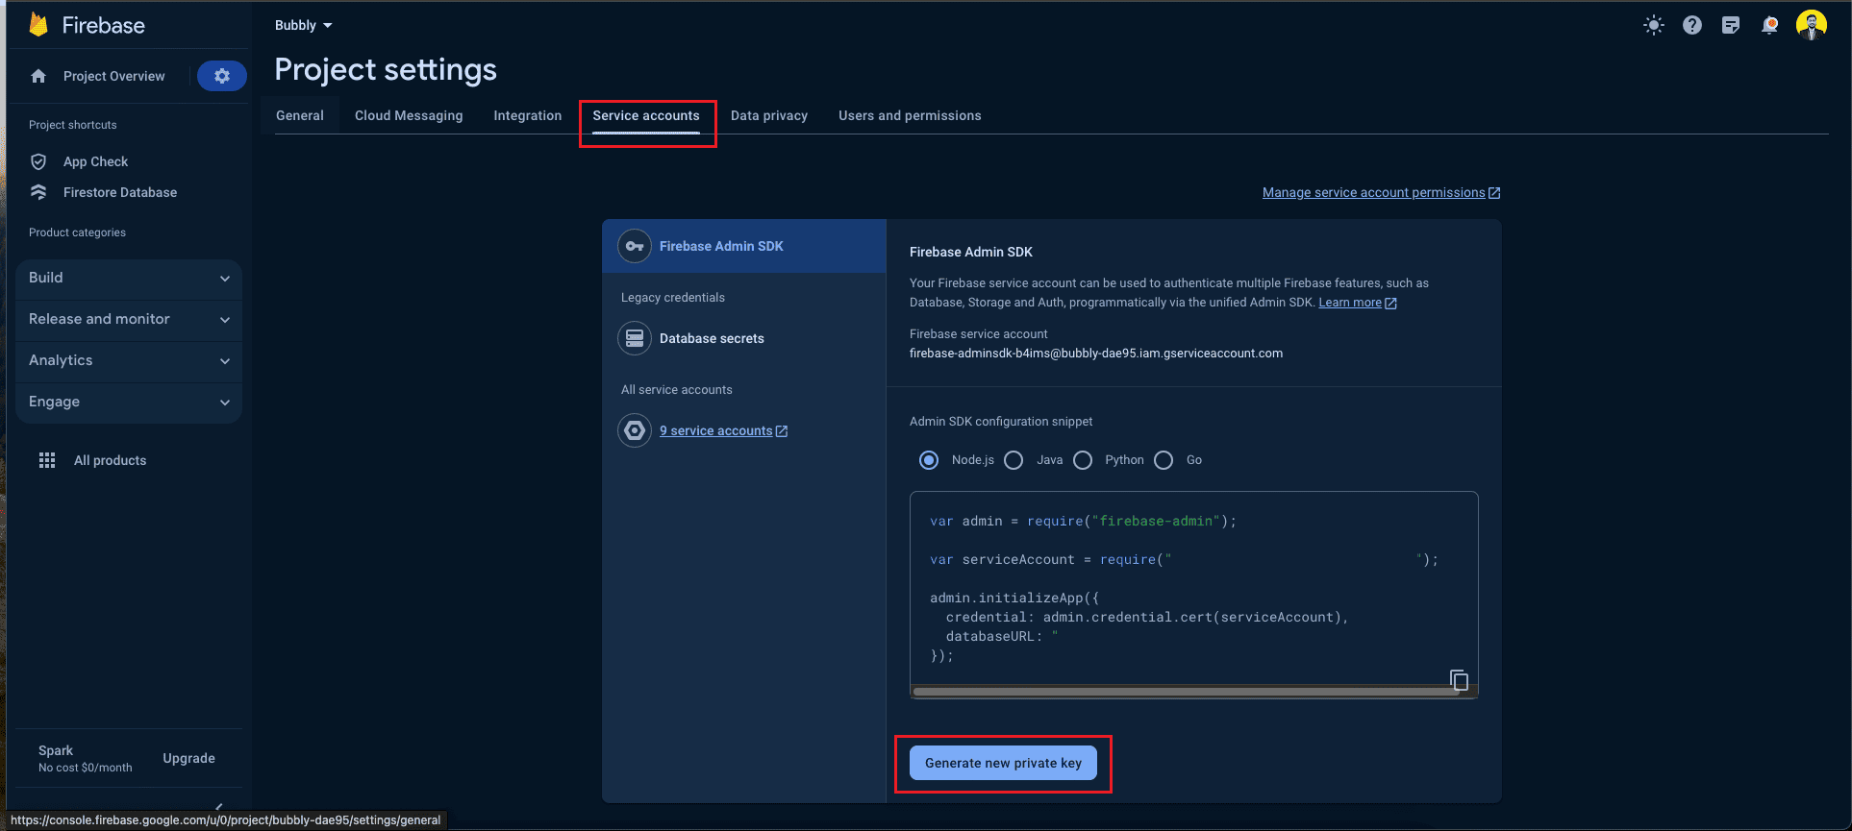Open the All products label
This screenshot has height=831, width=1852.
[111, 460]
